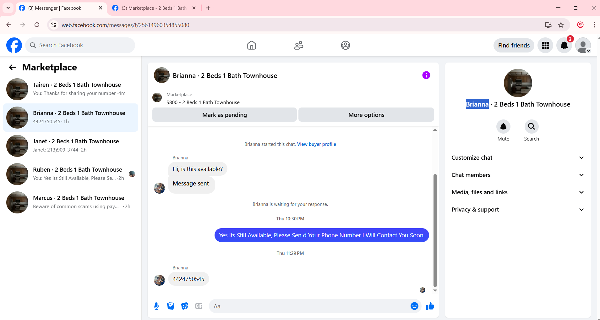Switch to the Messenger | Facebook tab
Image resolution: width=600 pixels, height=320 pixels.
tap(61, 8)
